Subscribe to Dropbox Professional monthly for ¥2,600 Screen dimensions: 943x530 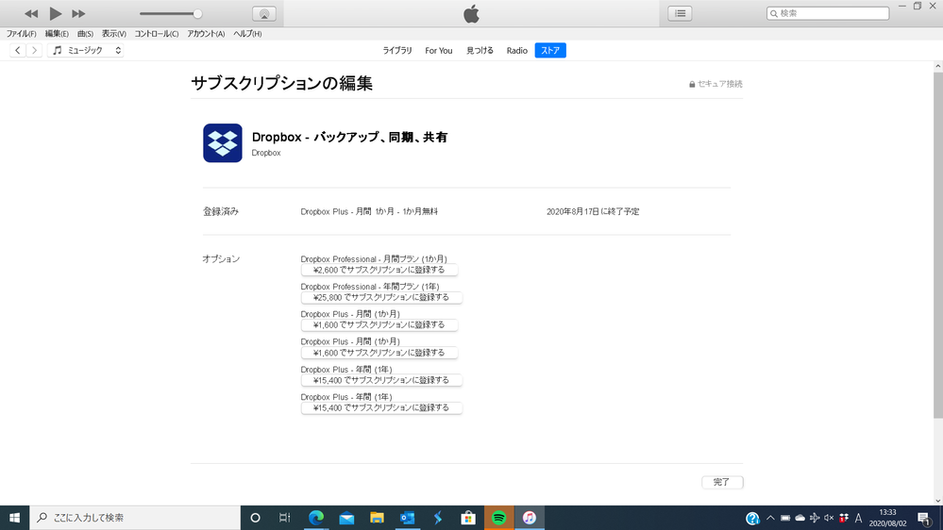(379, 270)
